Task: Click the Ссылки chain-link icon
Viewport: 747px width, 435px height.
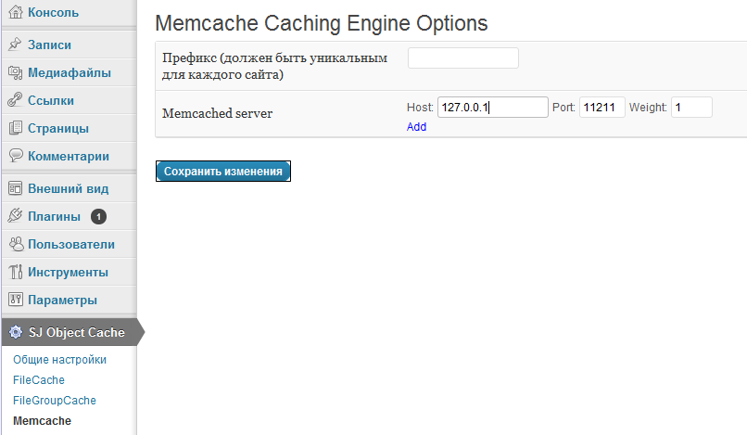Action: (x=15, y=100)
